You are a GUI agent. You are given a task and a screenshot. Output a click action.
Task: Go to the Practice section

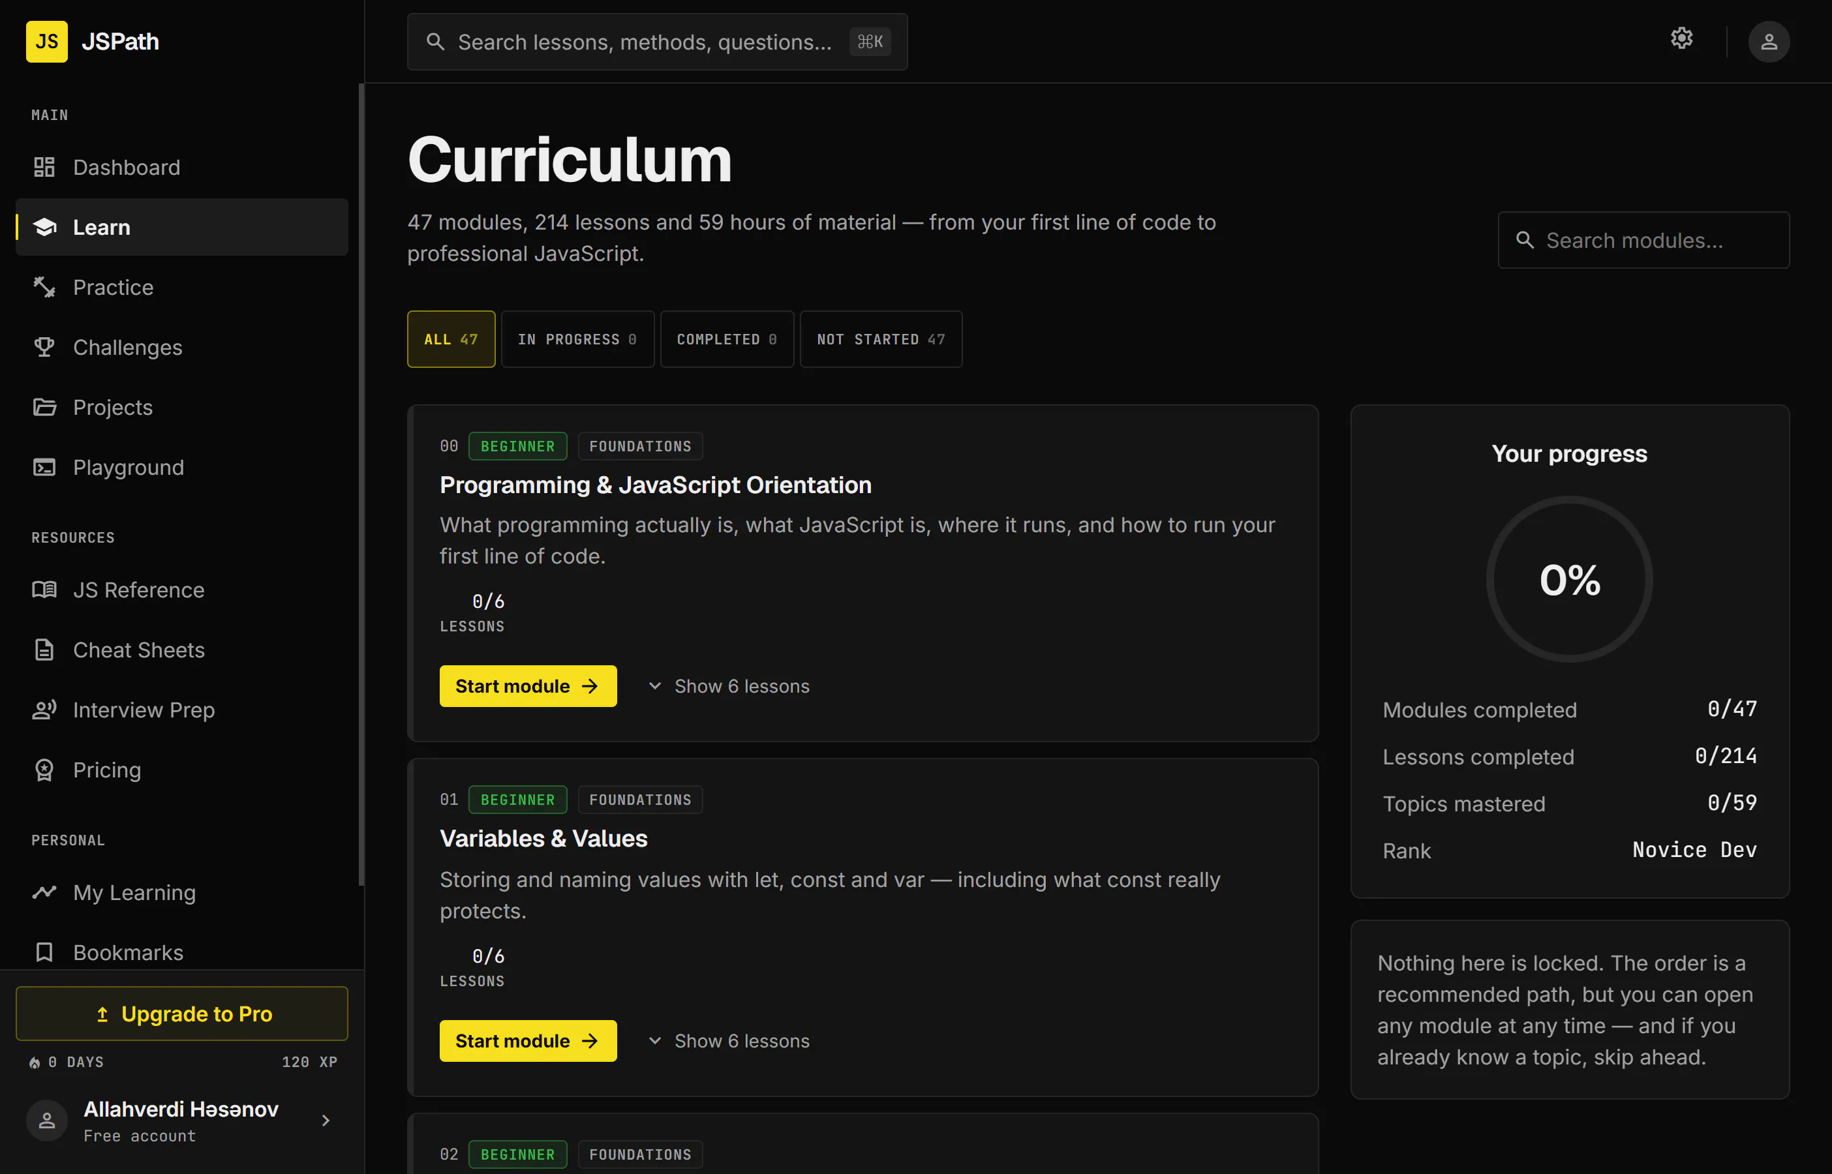[181, 288]
